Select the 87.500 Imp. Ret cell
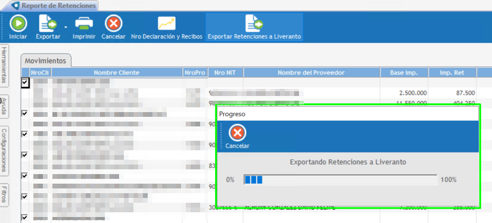Screen dimensions: 492x223 (452, 93)
